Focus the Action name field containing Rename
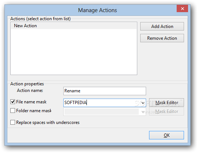The image size is (198, 153). [105, 91]
